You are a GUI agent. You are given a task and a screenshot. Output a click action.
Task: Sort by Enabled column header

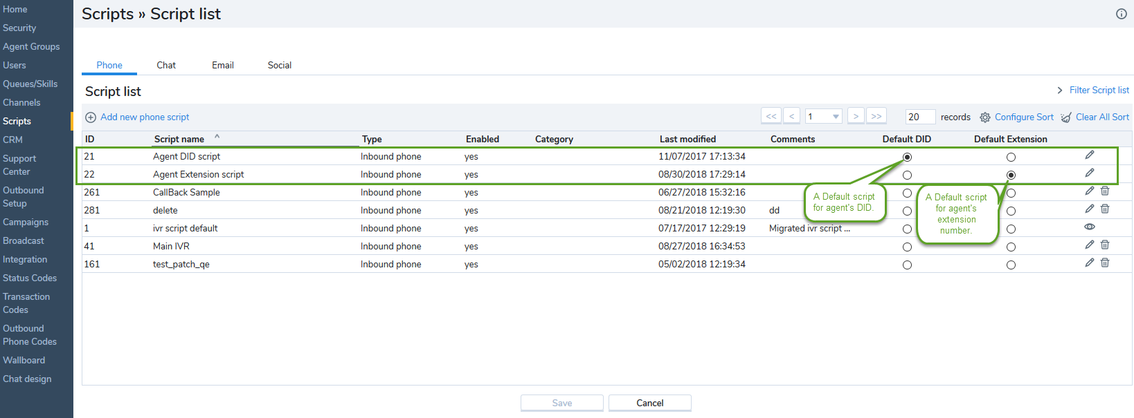pyautogui.click(x=483, y=139)
